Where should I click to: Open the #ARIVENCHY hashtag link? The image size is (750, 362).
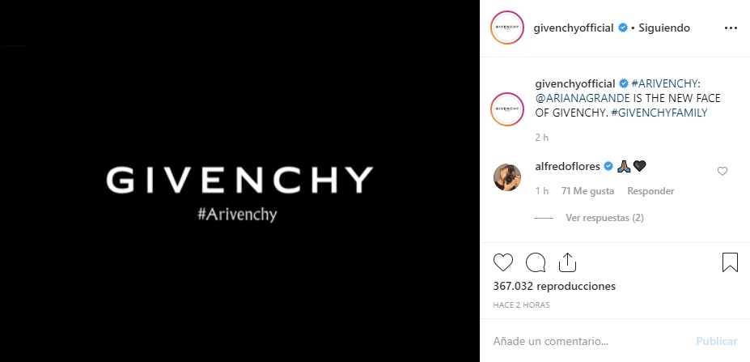(666, 83)
